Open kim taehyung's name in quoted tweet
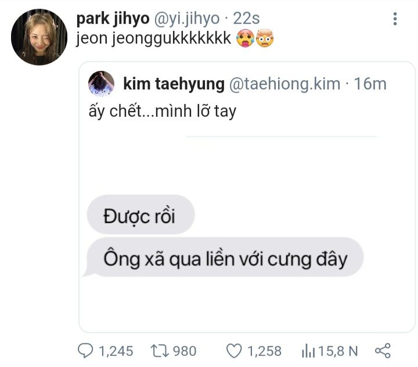 pos(174,84)
